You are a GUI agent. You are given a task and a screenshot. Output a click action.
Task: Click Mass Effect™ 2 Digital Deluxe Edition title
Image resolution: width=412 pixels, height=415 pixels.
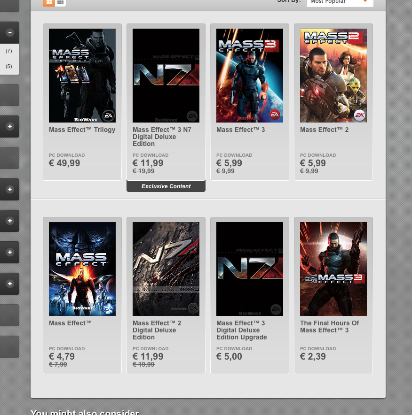tap(157, 330)
